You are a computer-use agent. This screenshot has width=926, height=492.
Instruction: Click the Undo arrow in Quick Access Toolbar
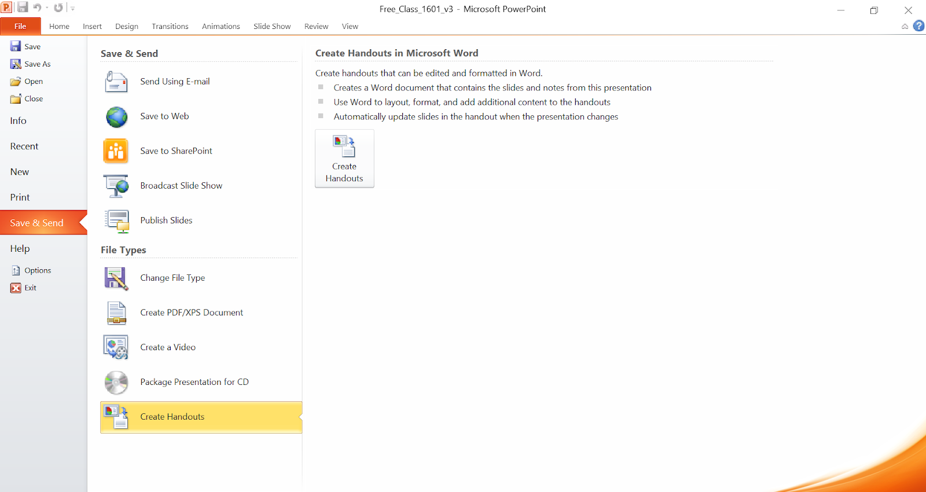(x=37, y=8)
